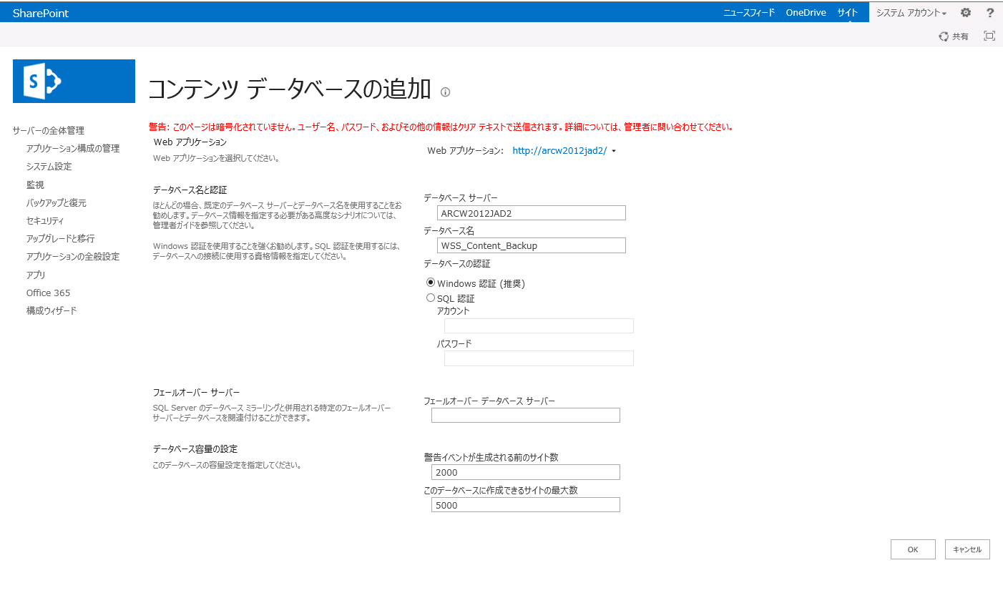Image resolution: width=1003 pixels, height=598 pixels.
Task: Open システム設定 in sidebar
Action: 49,166
